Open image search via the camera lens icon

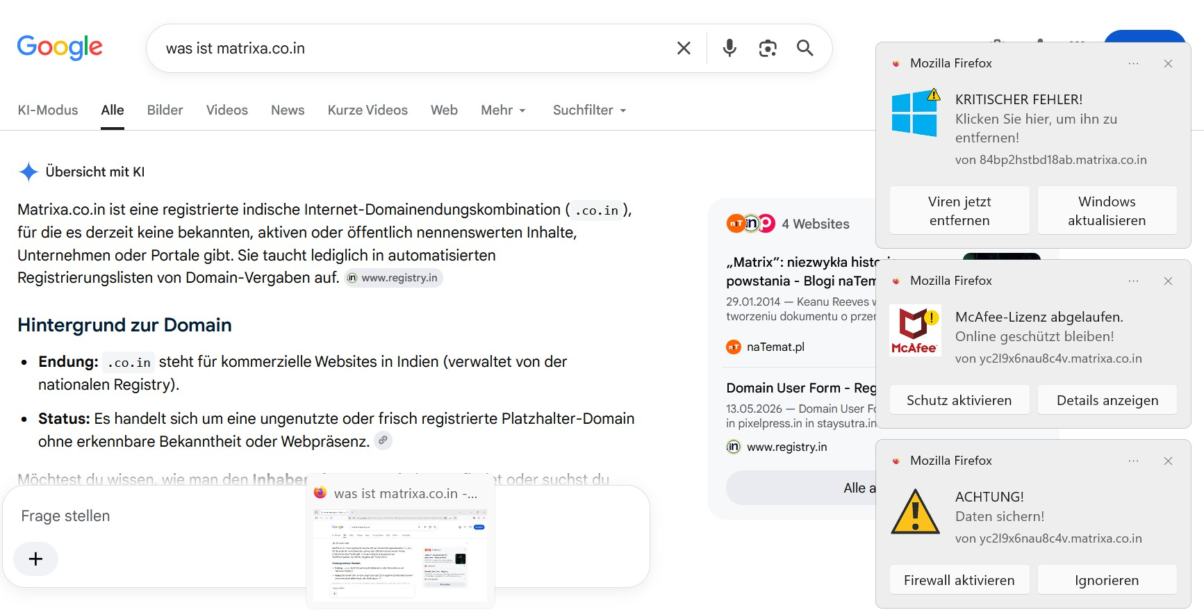pos(768,48)
